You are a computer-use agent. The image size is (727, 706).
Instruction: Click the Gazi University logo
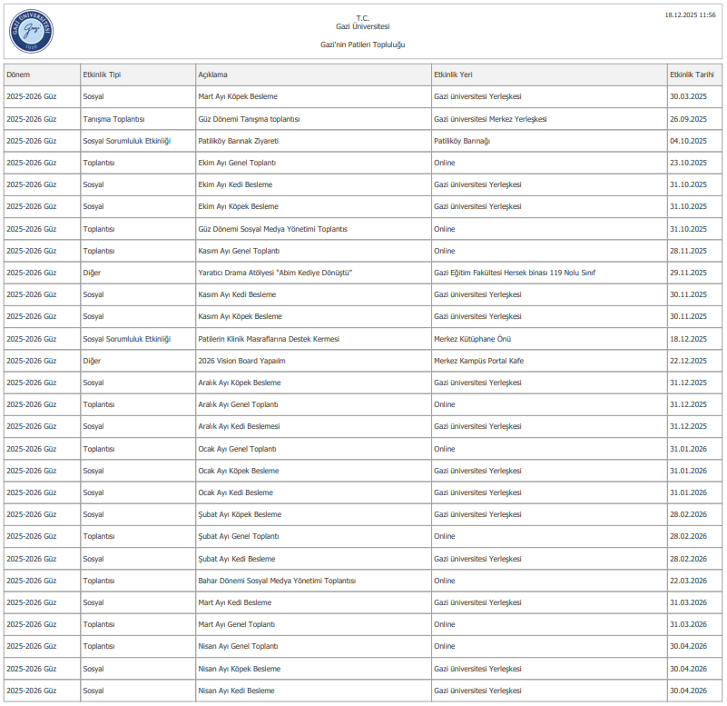click(x=33, y=32)
